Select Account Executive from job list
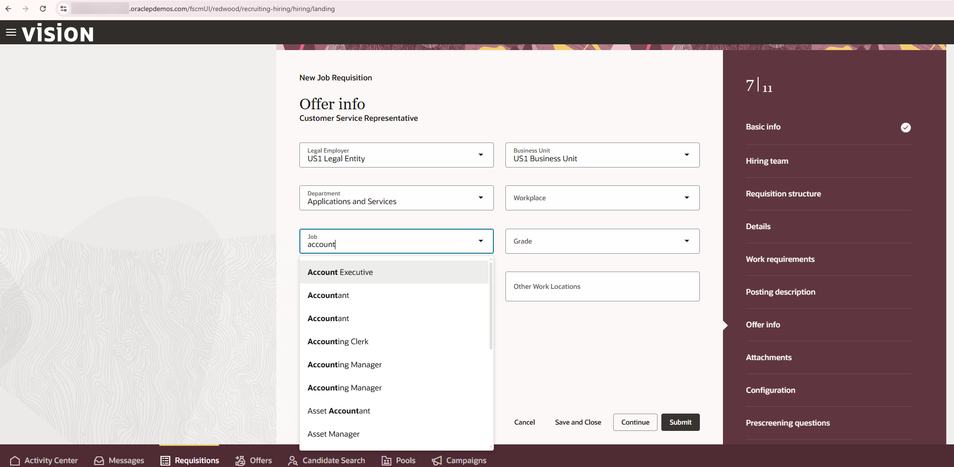The height and width of the screenshot is (467, 954). tap(394, 272)
